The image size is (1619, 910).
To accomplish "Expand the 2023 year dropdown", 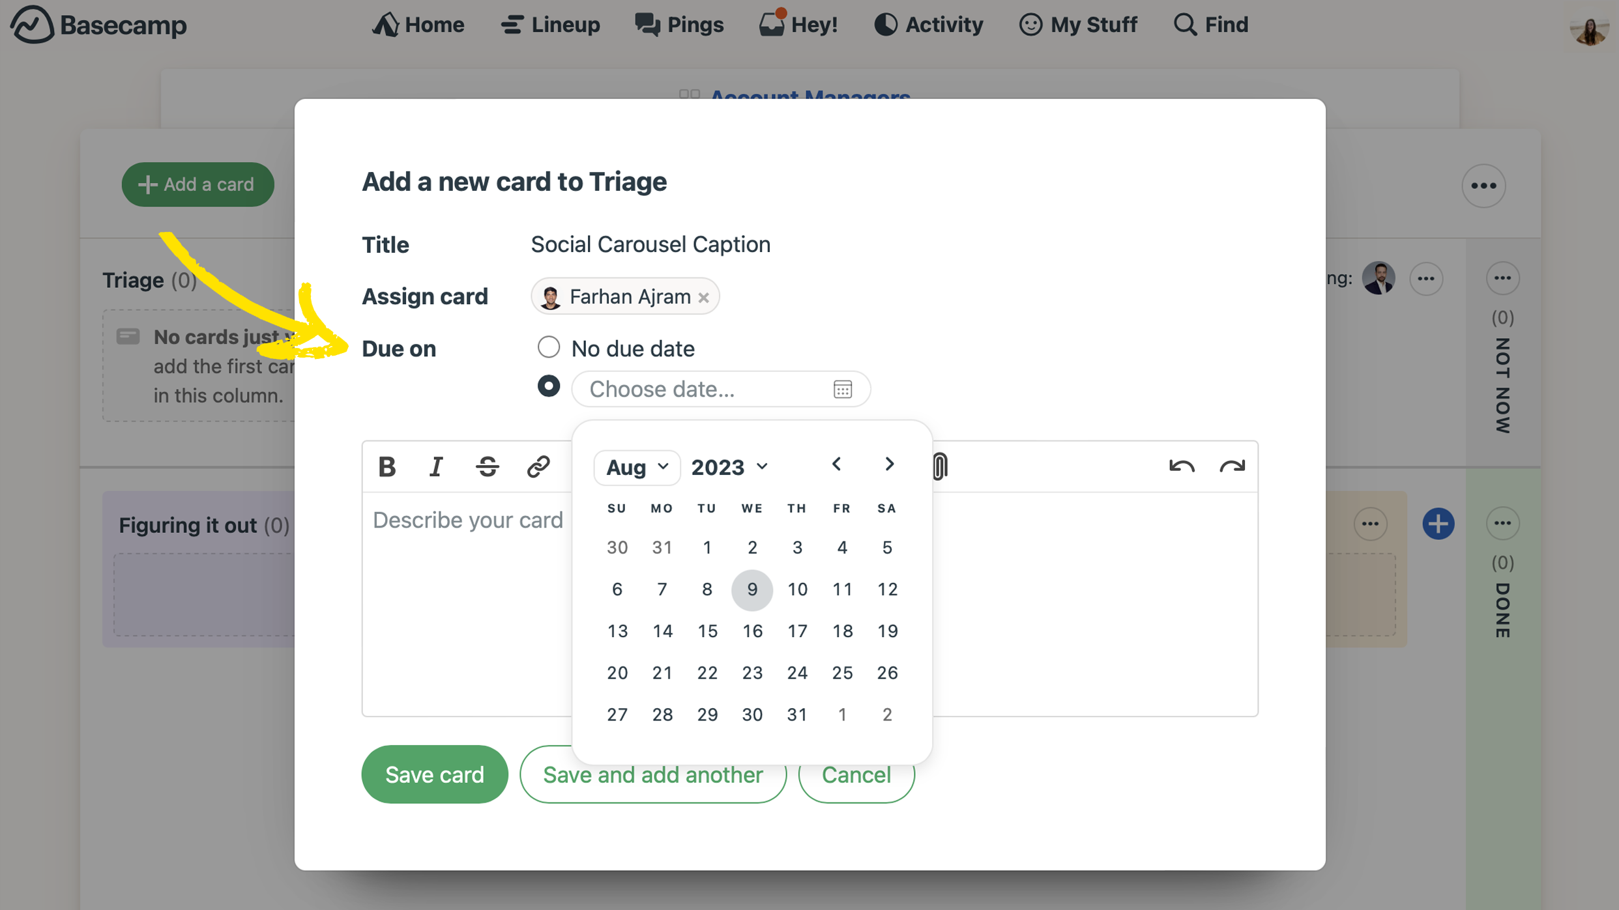I will (x=728, y=466).
